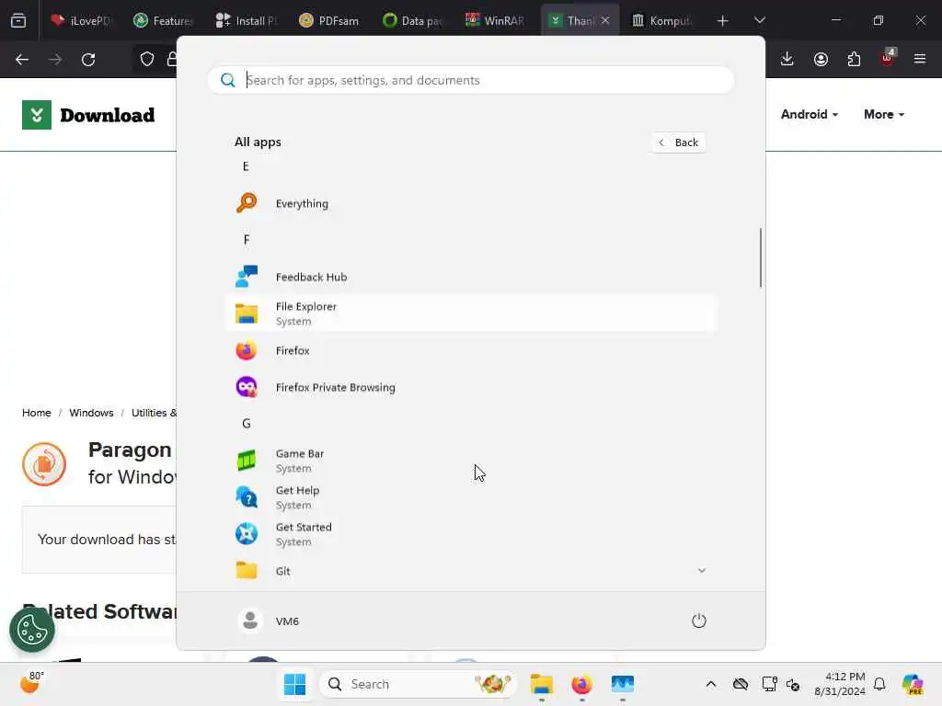Viewport: 942px width, 706px height.
Task: Click the taskbar Search box
Action: [418, 684]
